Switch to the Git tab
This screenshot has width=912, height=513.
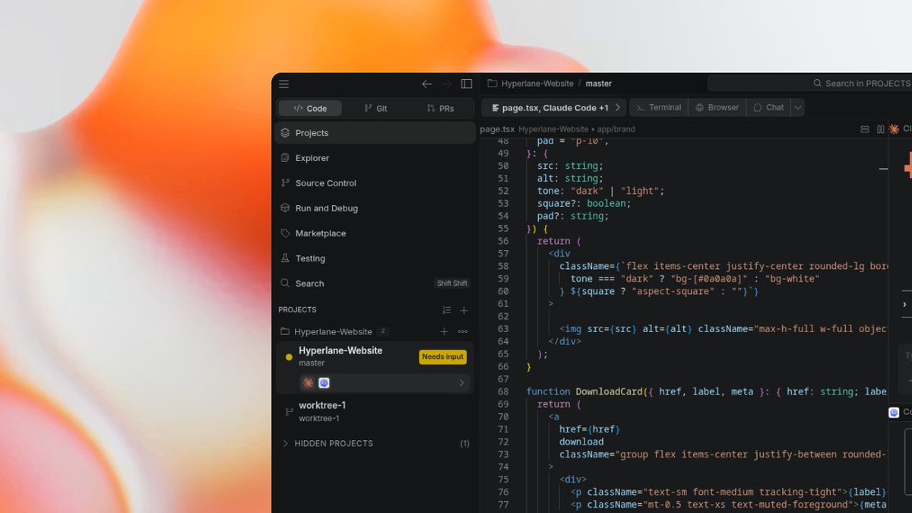(375, 108)
